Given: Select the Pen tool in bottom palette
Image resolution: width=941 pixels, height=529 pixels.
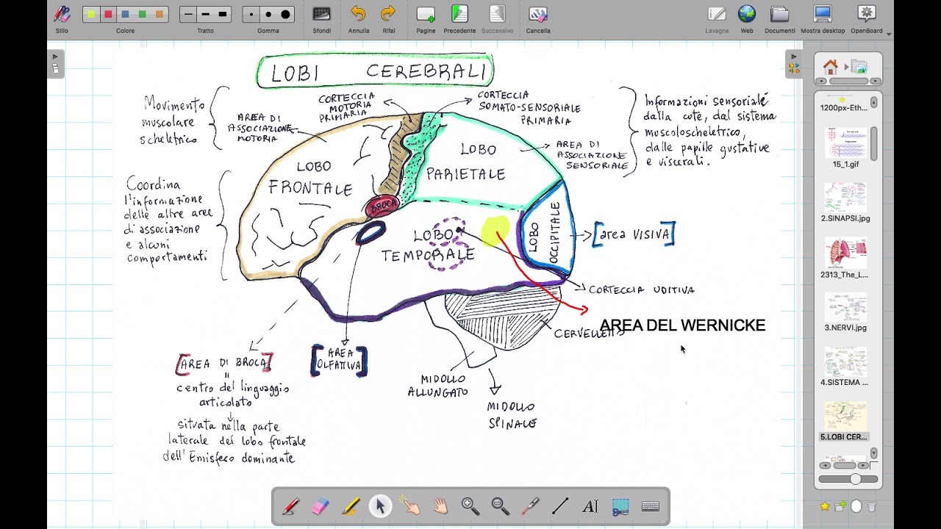Looking at the screenshot, I should coord(290,506).
